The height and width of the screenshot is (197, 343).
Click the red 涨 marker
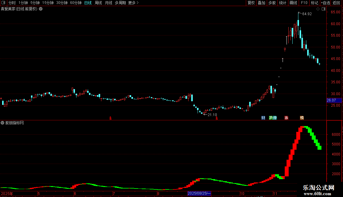(x=286, y=118)
